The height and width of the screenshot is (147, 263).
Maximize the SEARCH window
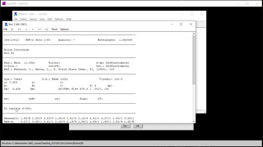[x=192, y=14]
